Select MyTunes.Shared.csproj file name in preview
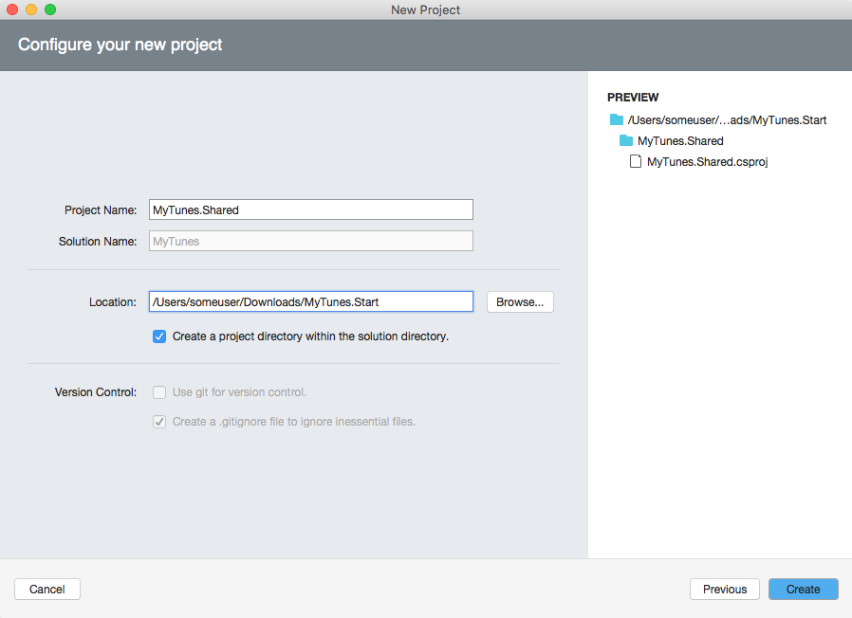This screenshot has width=852, height=618. tap(708, 162)
